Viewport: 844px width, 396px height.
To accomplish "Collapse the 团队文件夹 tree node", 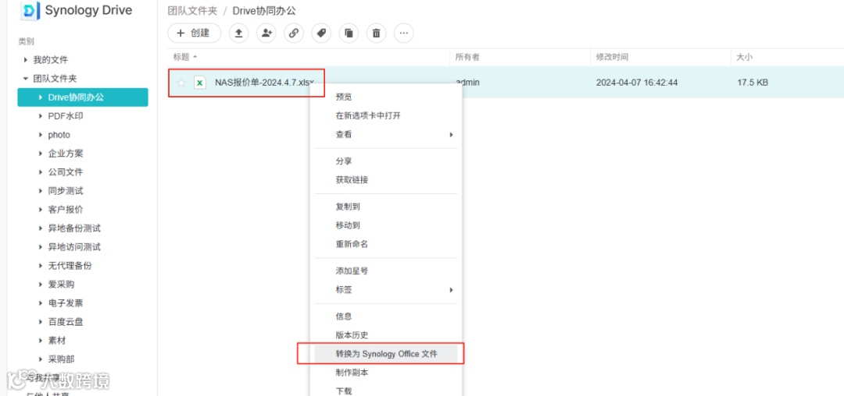I will tap(25, 78).
